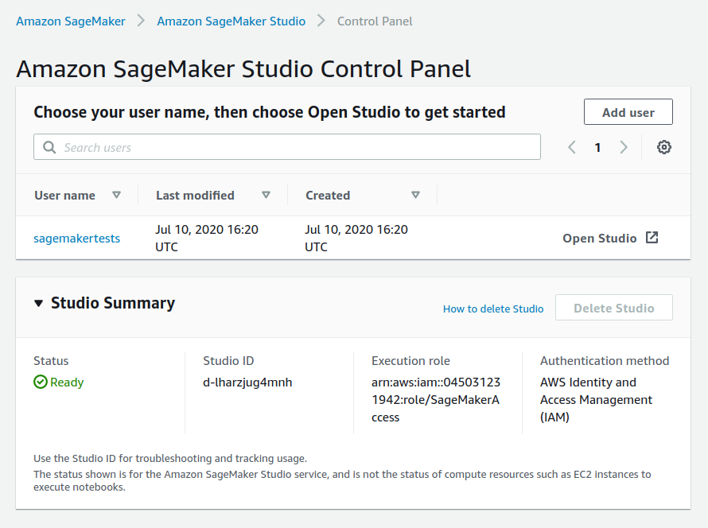Click the Choose your user name heading
Viewport: 708px width, 528px height.
(x=270, y=112)
